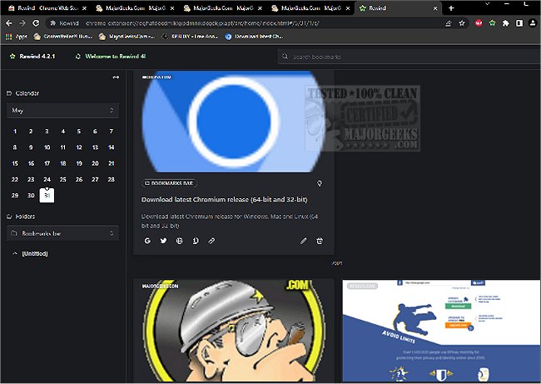Select May 12 in the calendar
The image size is (541, 384).
[x=79, y=147]
